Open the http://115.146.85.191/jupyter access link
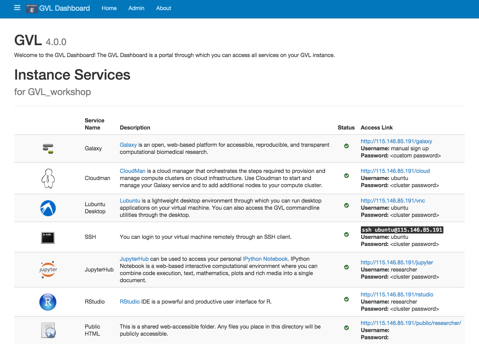The image size is (479, 352). 397,262
